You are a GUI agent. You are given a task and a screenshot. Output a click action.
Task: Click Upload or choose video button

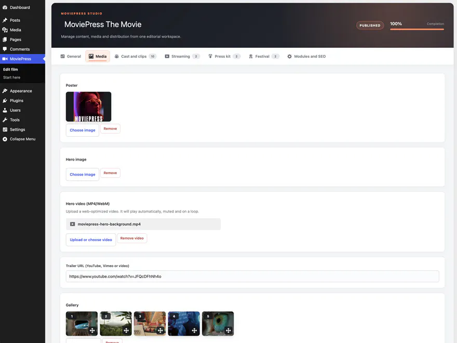[91, 240]
